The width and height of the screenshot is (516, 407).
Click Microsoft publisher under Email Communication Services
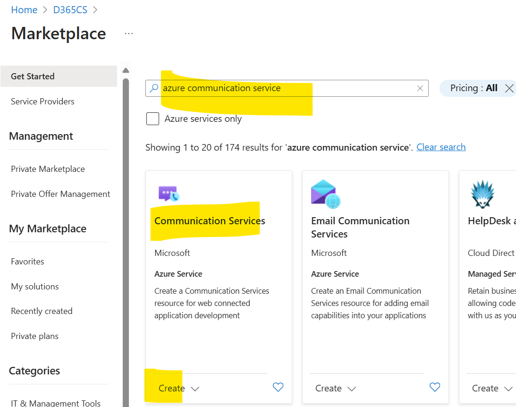pos(329,253)
